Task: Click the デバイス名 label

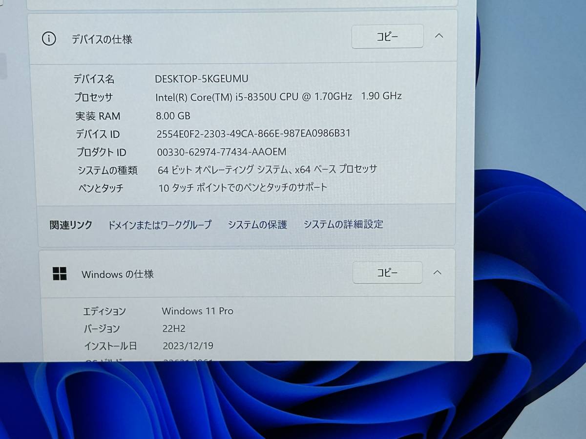Action: 94,79
